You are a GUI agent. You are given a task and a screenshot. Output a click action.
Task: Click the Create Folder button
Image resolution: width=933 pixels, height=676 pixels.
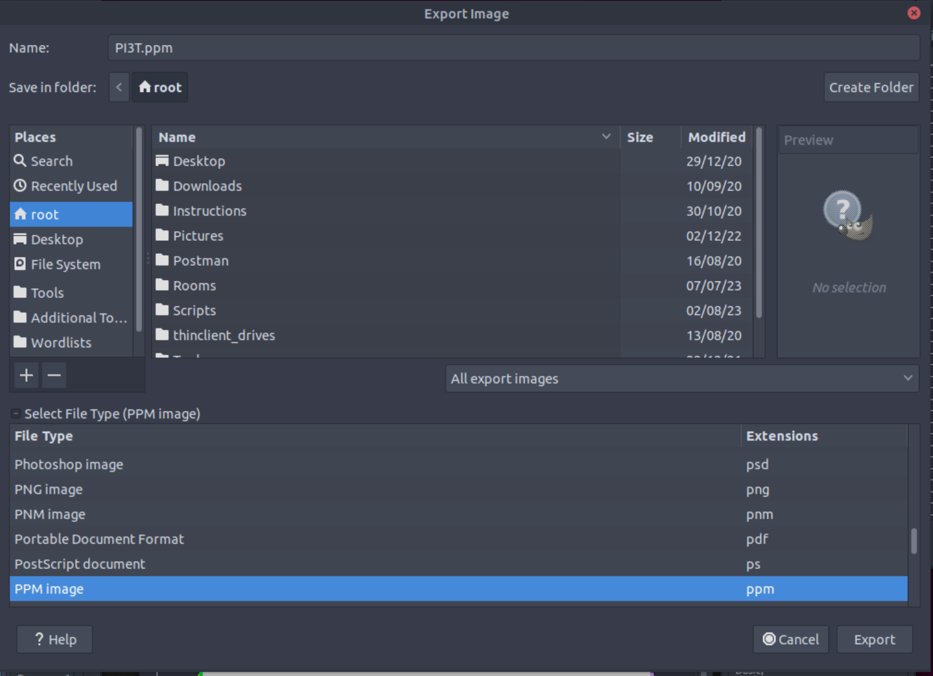tap(871, 87)
